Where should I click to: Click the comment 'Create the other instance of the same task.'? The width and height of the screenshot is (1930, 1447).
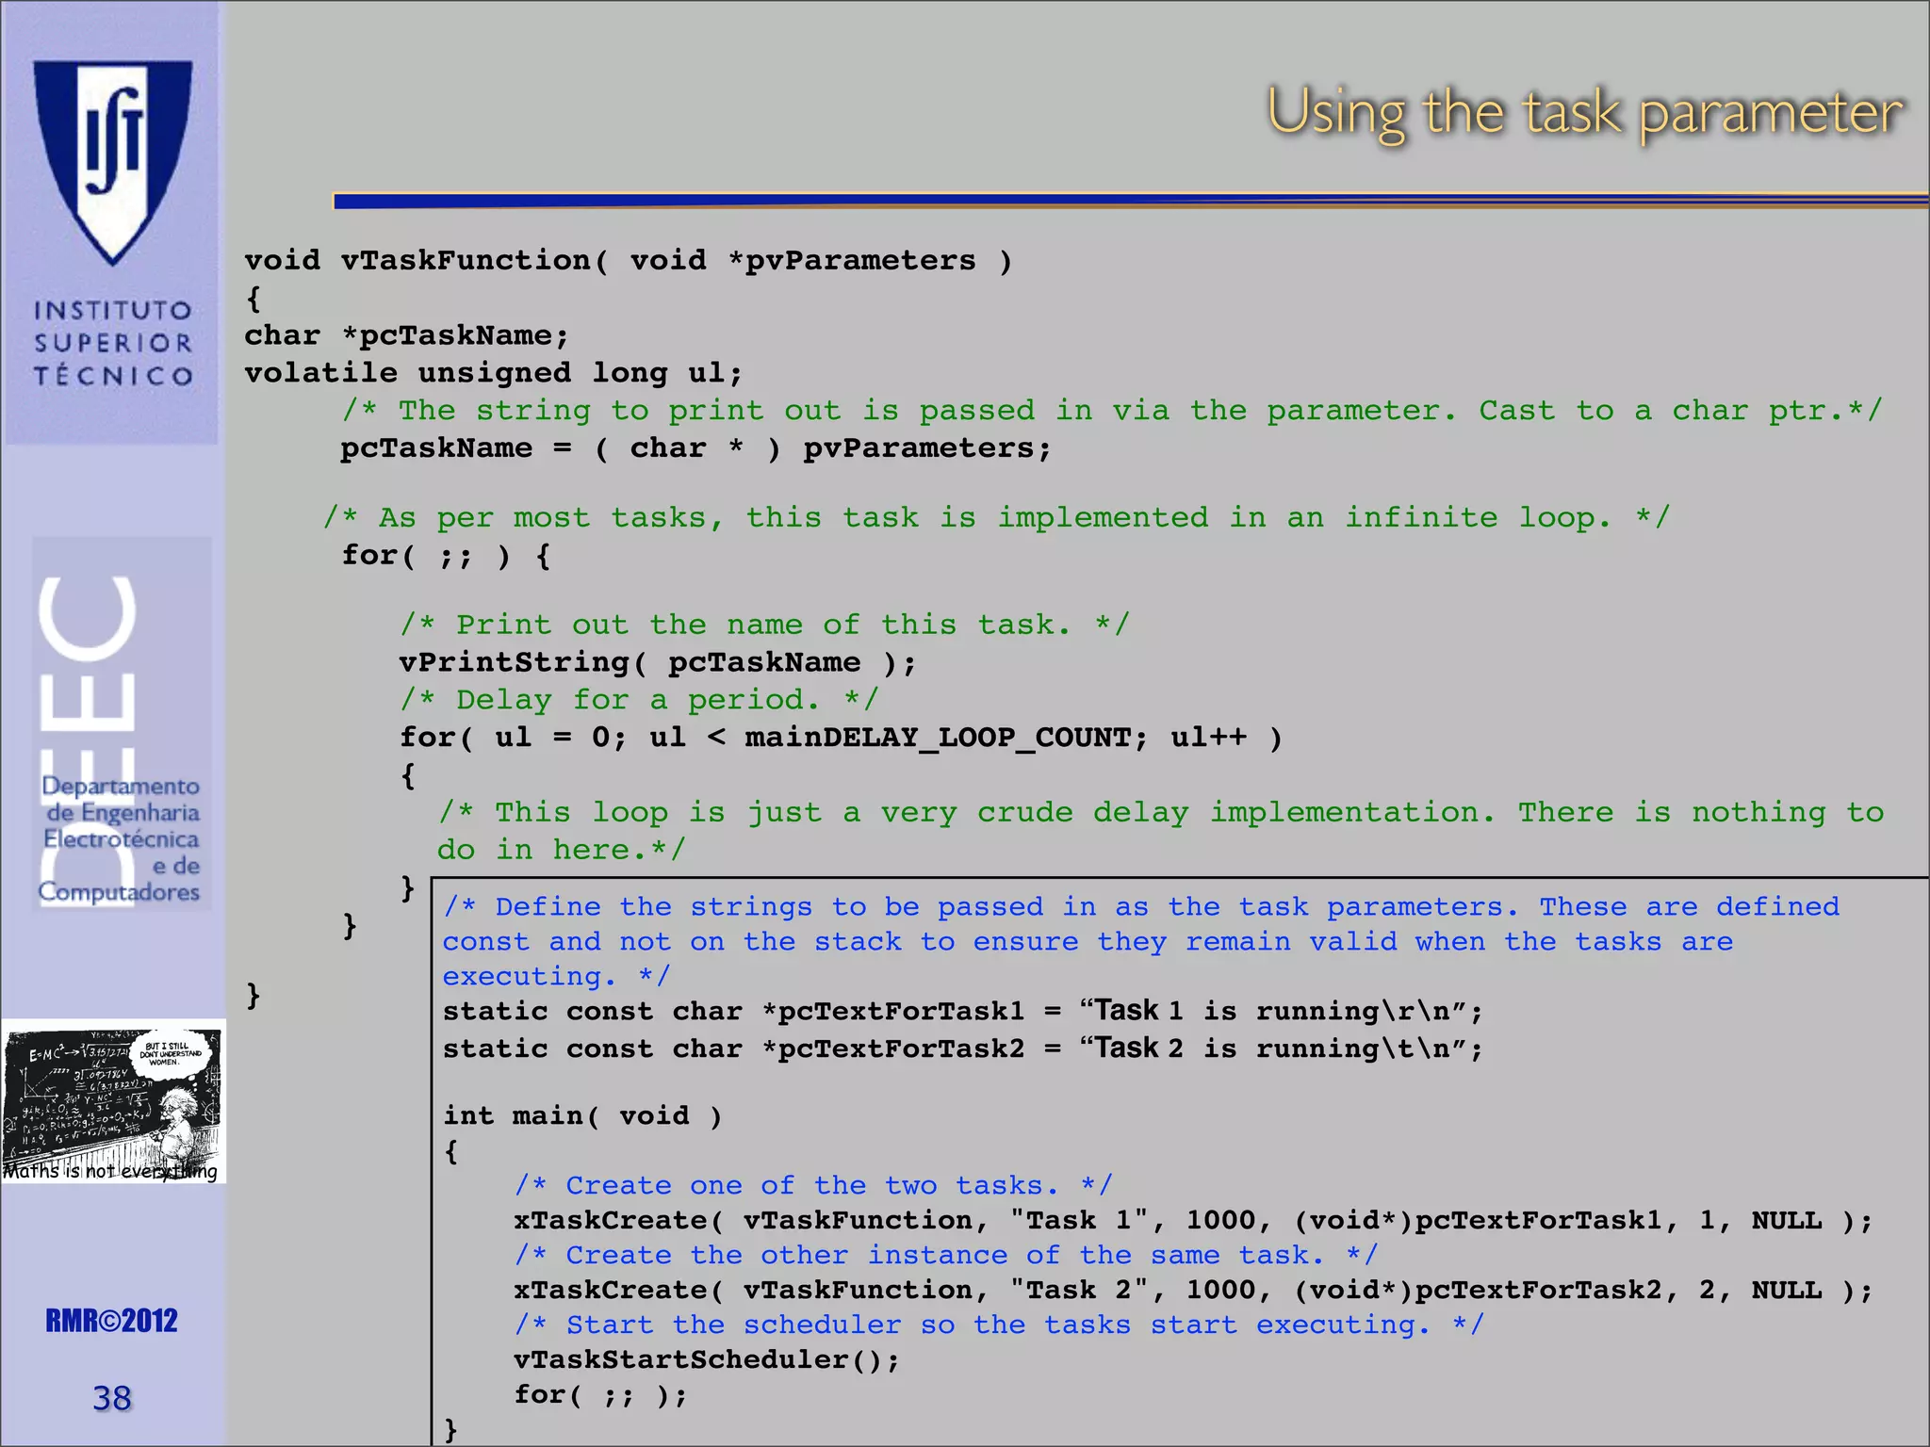click(x=947, y=1255)
